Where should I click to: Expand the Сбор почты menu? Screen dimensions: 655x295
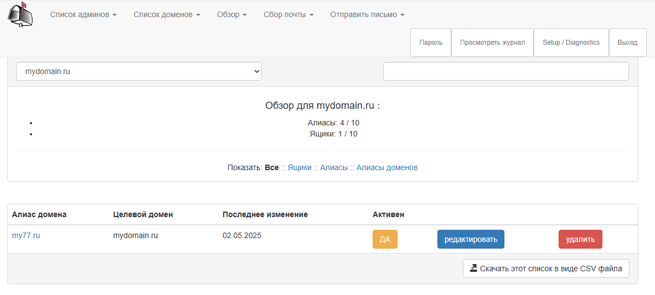click(288, 14)
